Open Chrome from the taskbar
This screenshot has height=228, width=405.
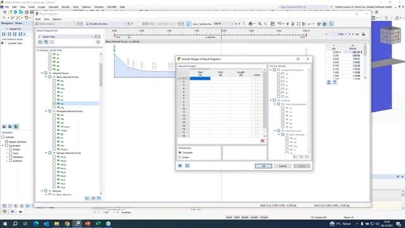(x=67, y=224)
